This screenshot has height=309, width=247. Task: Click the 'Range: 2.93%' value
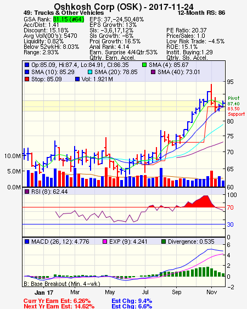pos(41,53)
